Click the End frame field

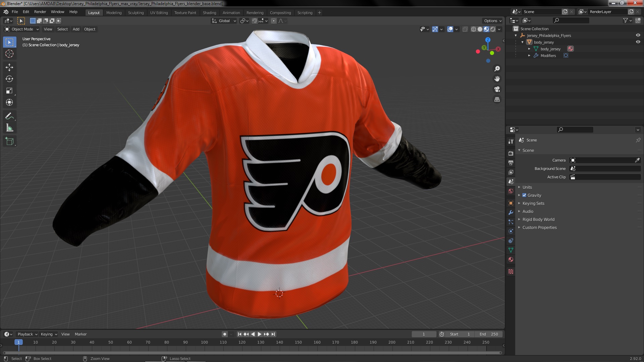coord(489,334)
